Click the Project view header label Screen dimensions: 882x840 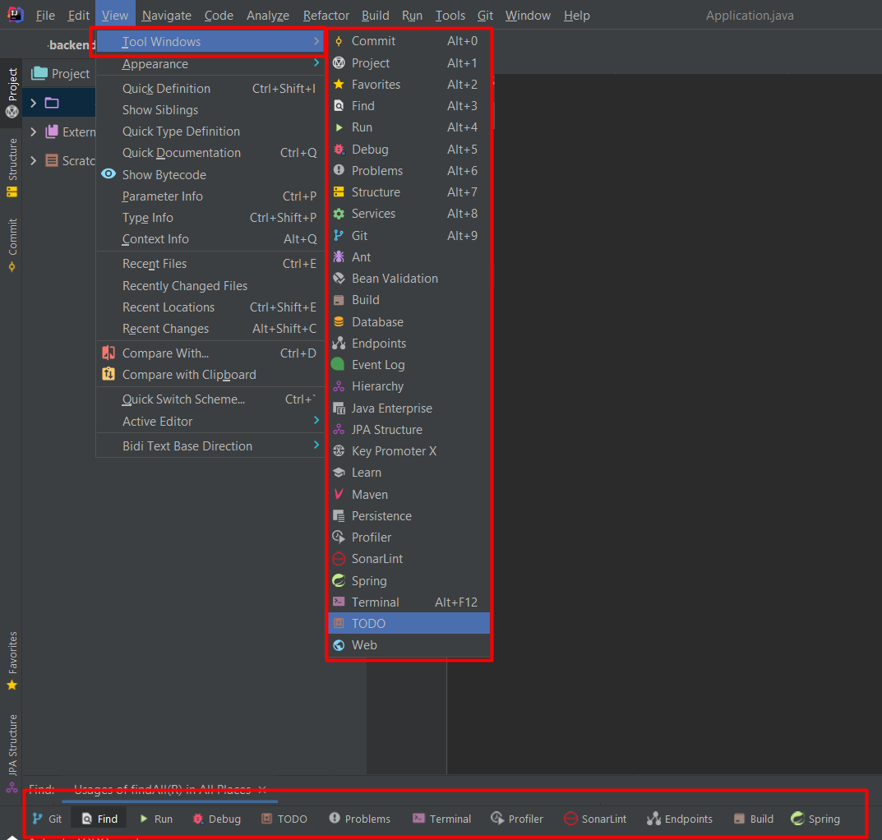click(71, 74)
